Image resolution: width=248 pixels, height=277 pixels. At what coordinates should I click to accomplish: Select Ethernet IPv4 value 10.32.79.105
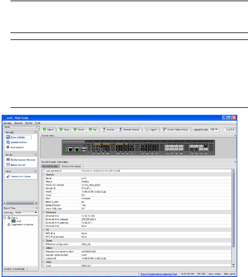click(88, 216)
